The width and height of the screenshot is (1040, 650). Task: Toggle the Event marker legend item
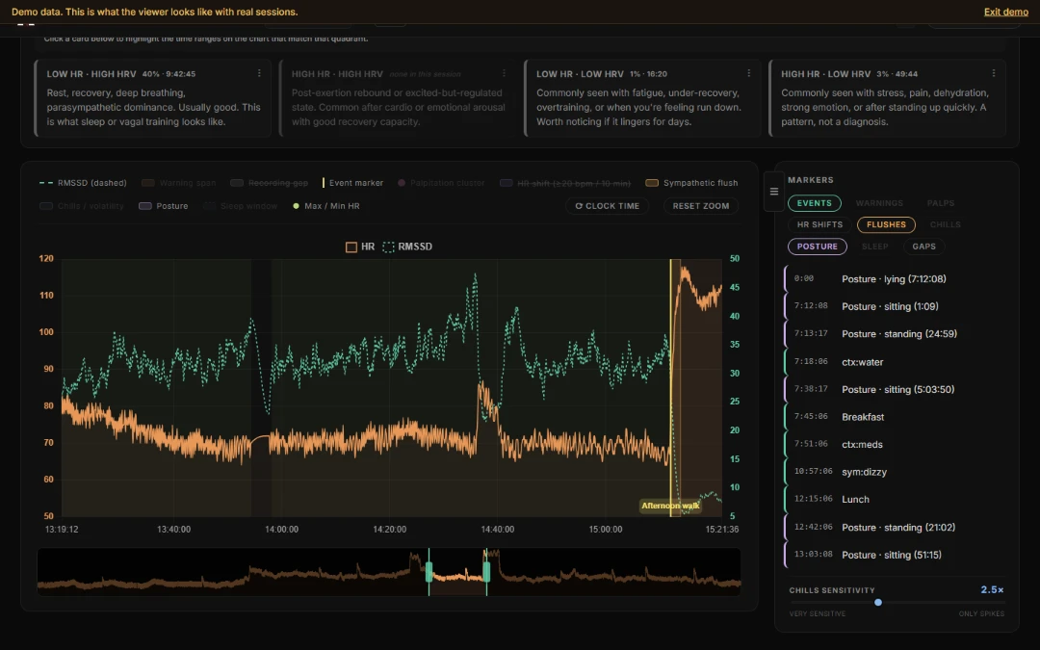pos(352,183)
